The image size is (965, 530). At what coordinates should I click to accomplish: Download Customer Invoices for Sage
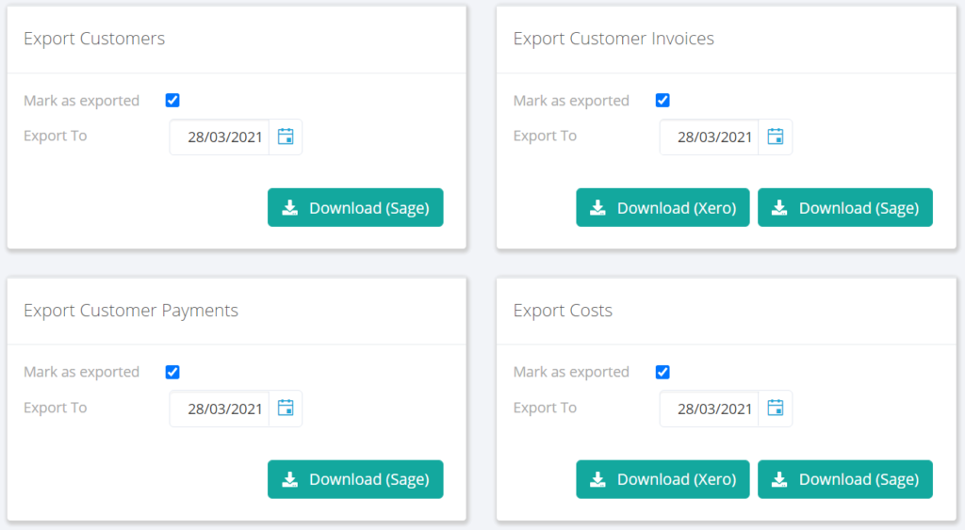coord(845,208)
